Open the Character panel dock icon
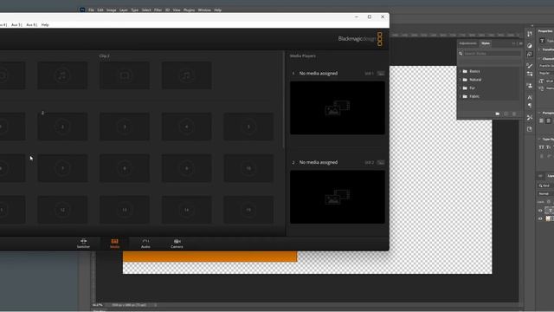 click(530, 97)
